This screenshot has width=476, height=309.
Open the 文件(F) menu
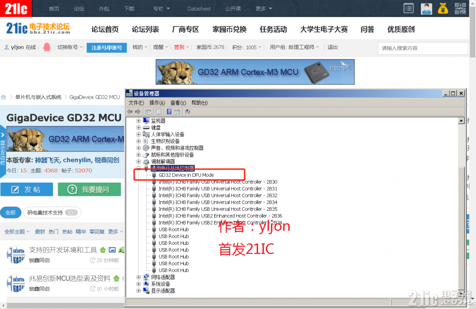click(x=136, y=103)
